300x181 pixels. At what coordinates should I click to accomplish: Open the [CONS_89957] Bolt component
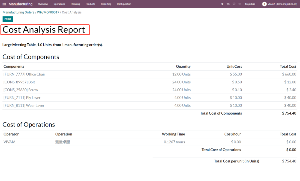coord(19,82)
